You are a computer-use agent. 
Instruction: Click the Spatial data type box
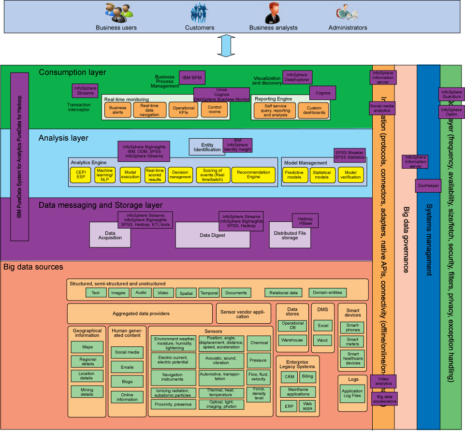(x=186, y=293)
